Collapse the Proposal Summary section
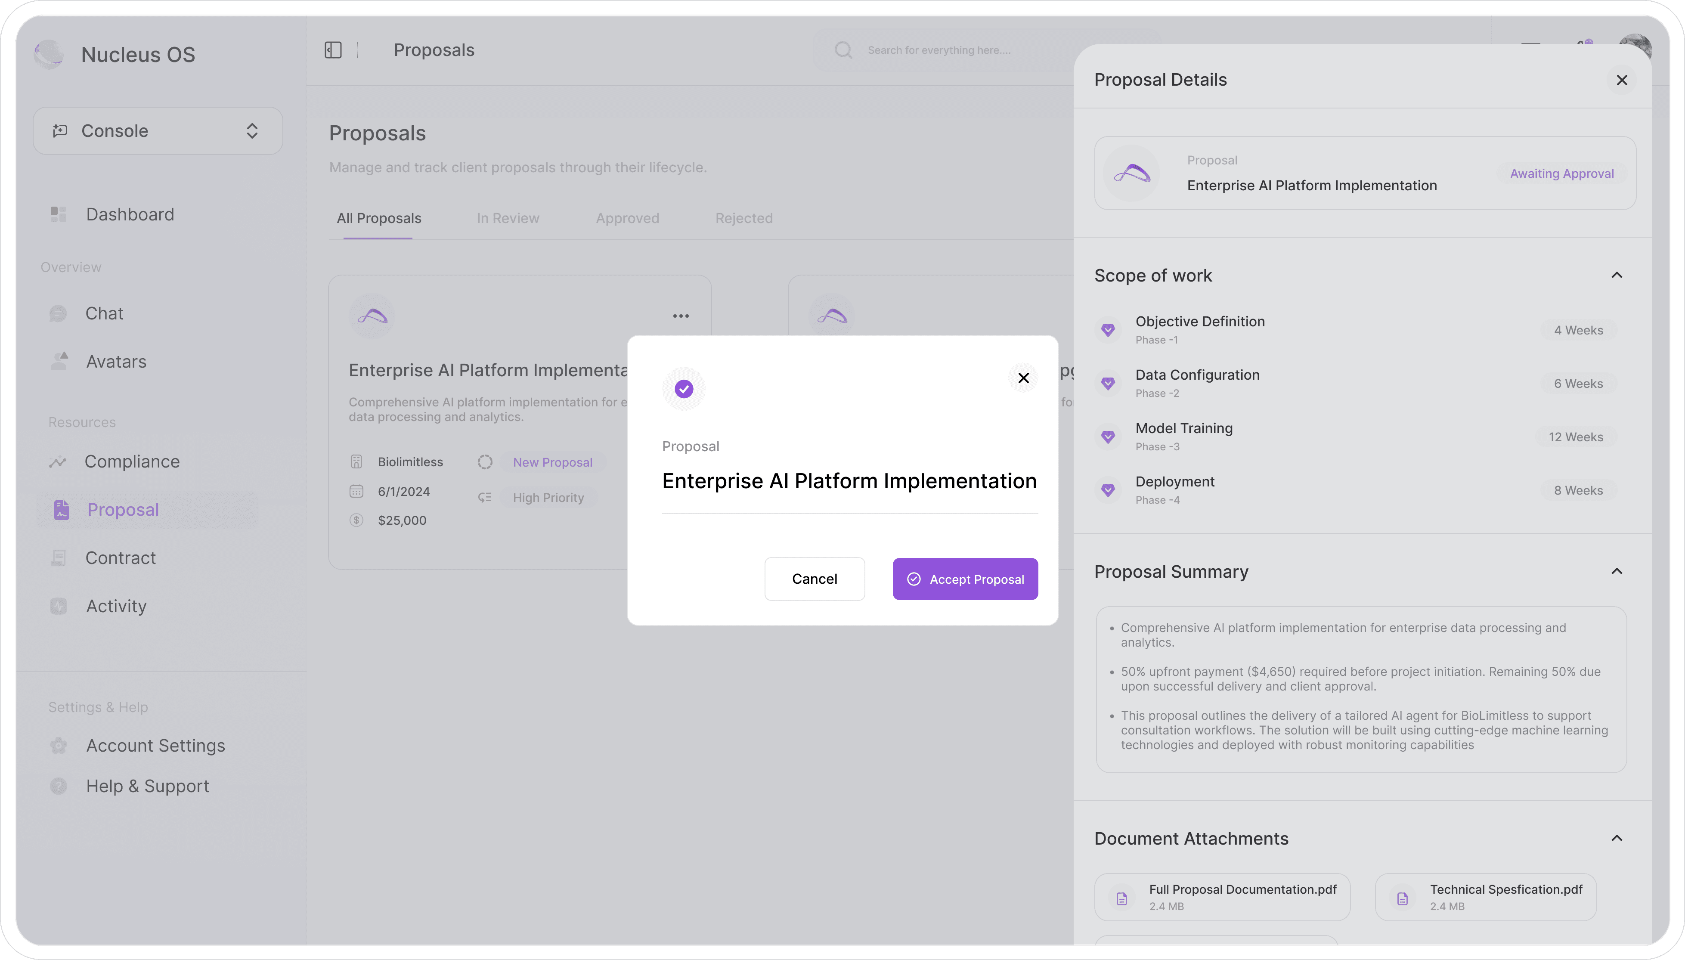Viewport: 1685px width, 960px height. pos(1617,571)
